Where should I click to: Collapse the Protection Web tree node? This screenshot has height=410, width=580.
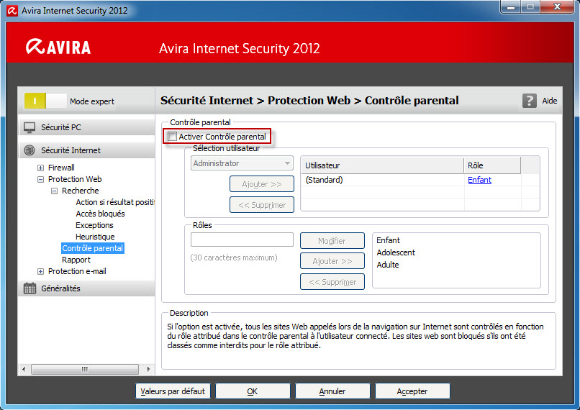coord(41,179)
